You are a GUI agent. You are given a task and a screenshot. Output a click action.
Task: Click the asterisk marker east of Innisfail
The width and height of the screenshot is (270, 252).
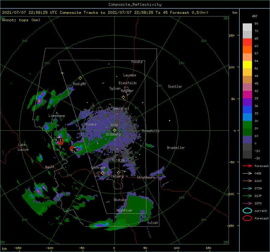point(142,103)
